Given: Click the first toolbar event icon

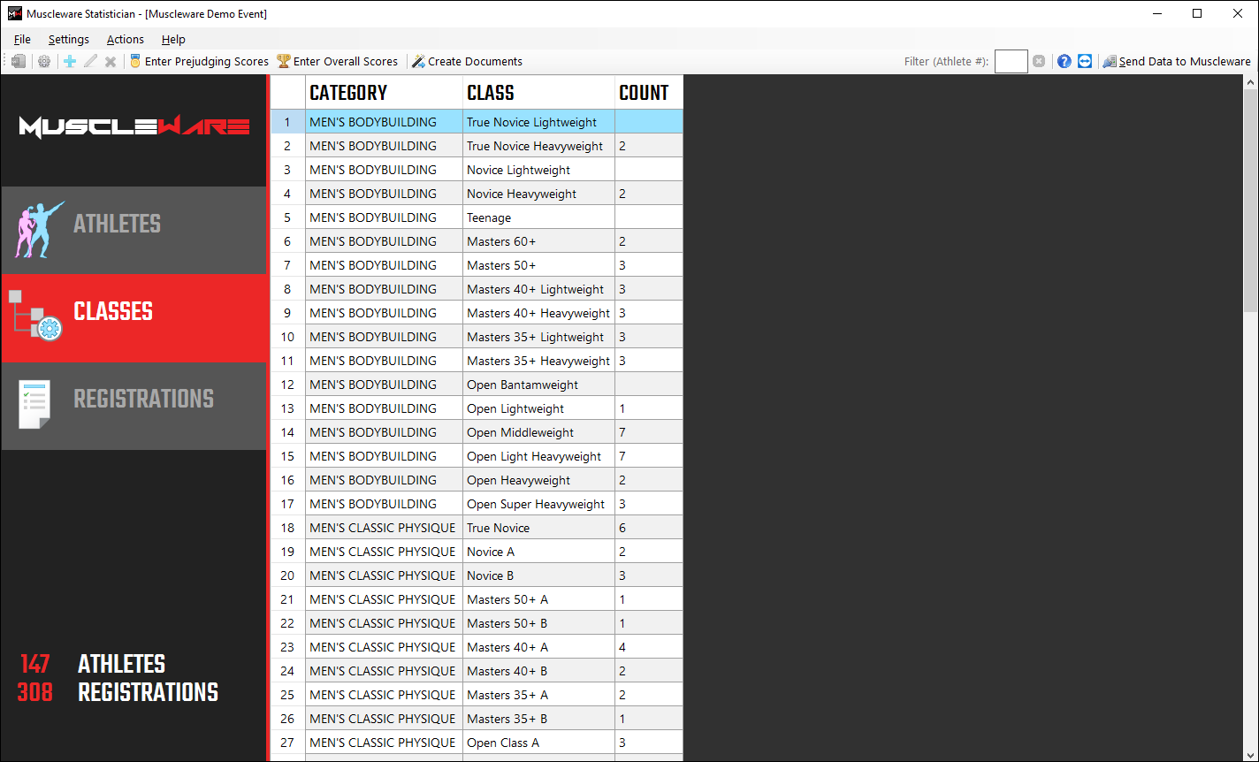Looking at the screenshot, I should point(19,61).
